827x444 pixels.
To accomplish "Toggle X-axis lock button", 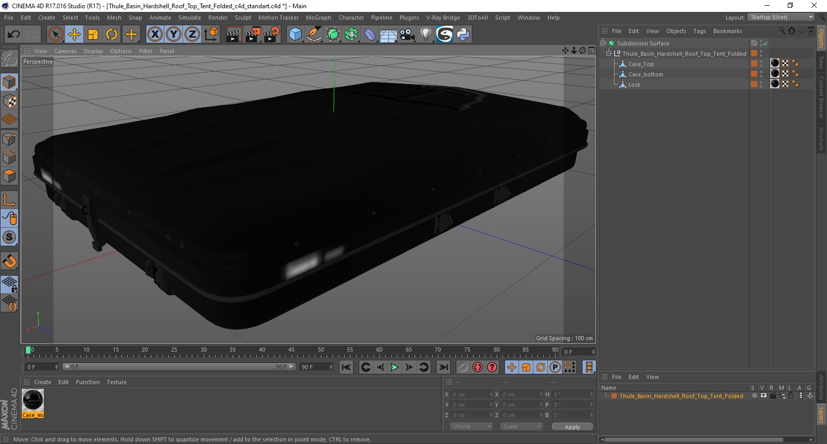I will pyautogui.click(x=155, y=35).
